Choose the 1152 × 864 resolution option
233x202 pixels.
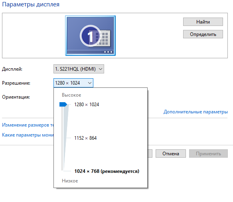pyautogui.click(x=85, y=138)
